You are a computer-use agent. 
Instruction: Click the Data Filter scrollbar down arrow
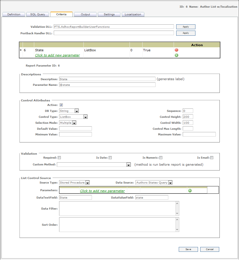coord(177,214)
